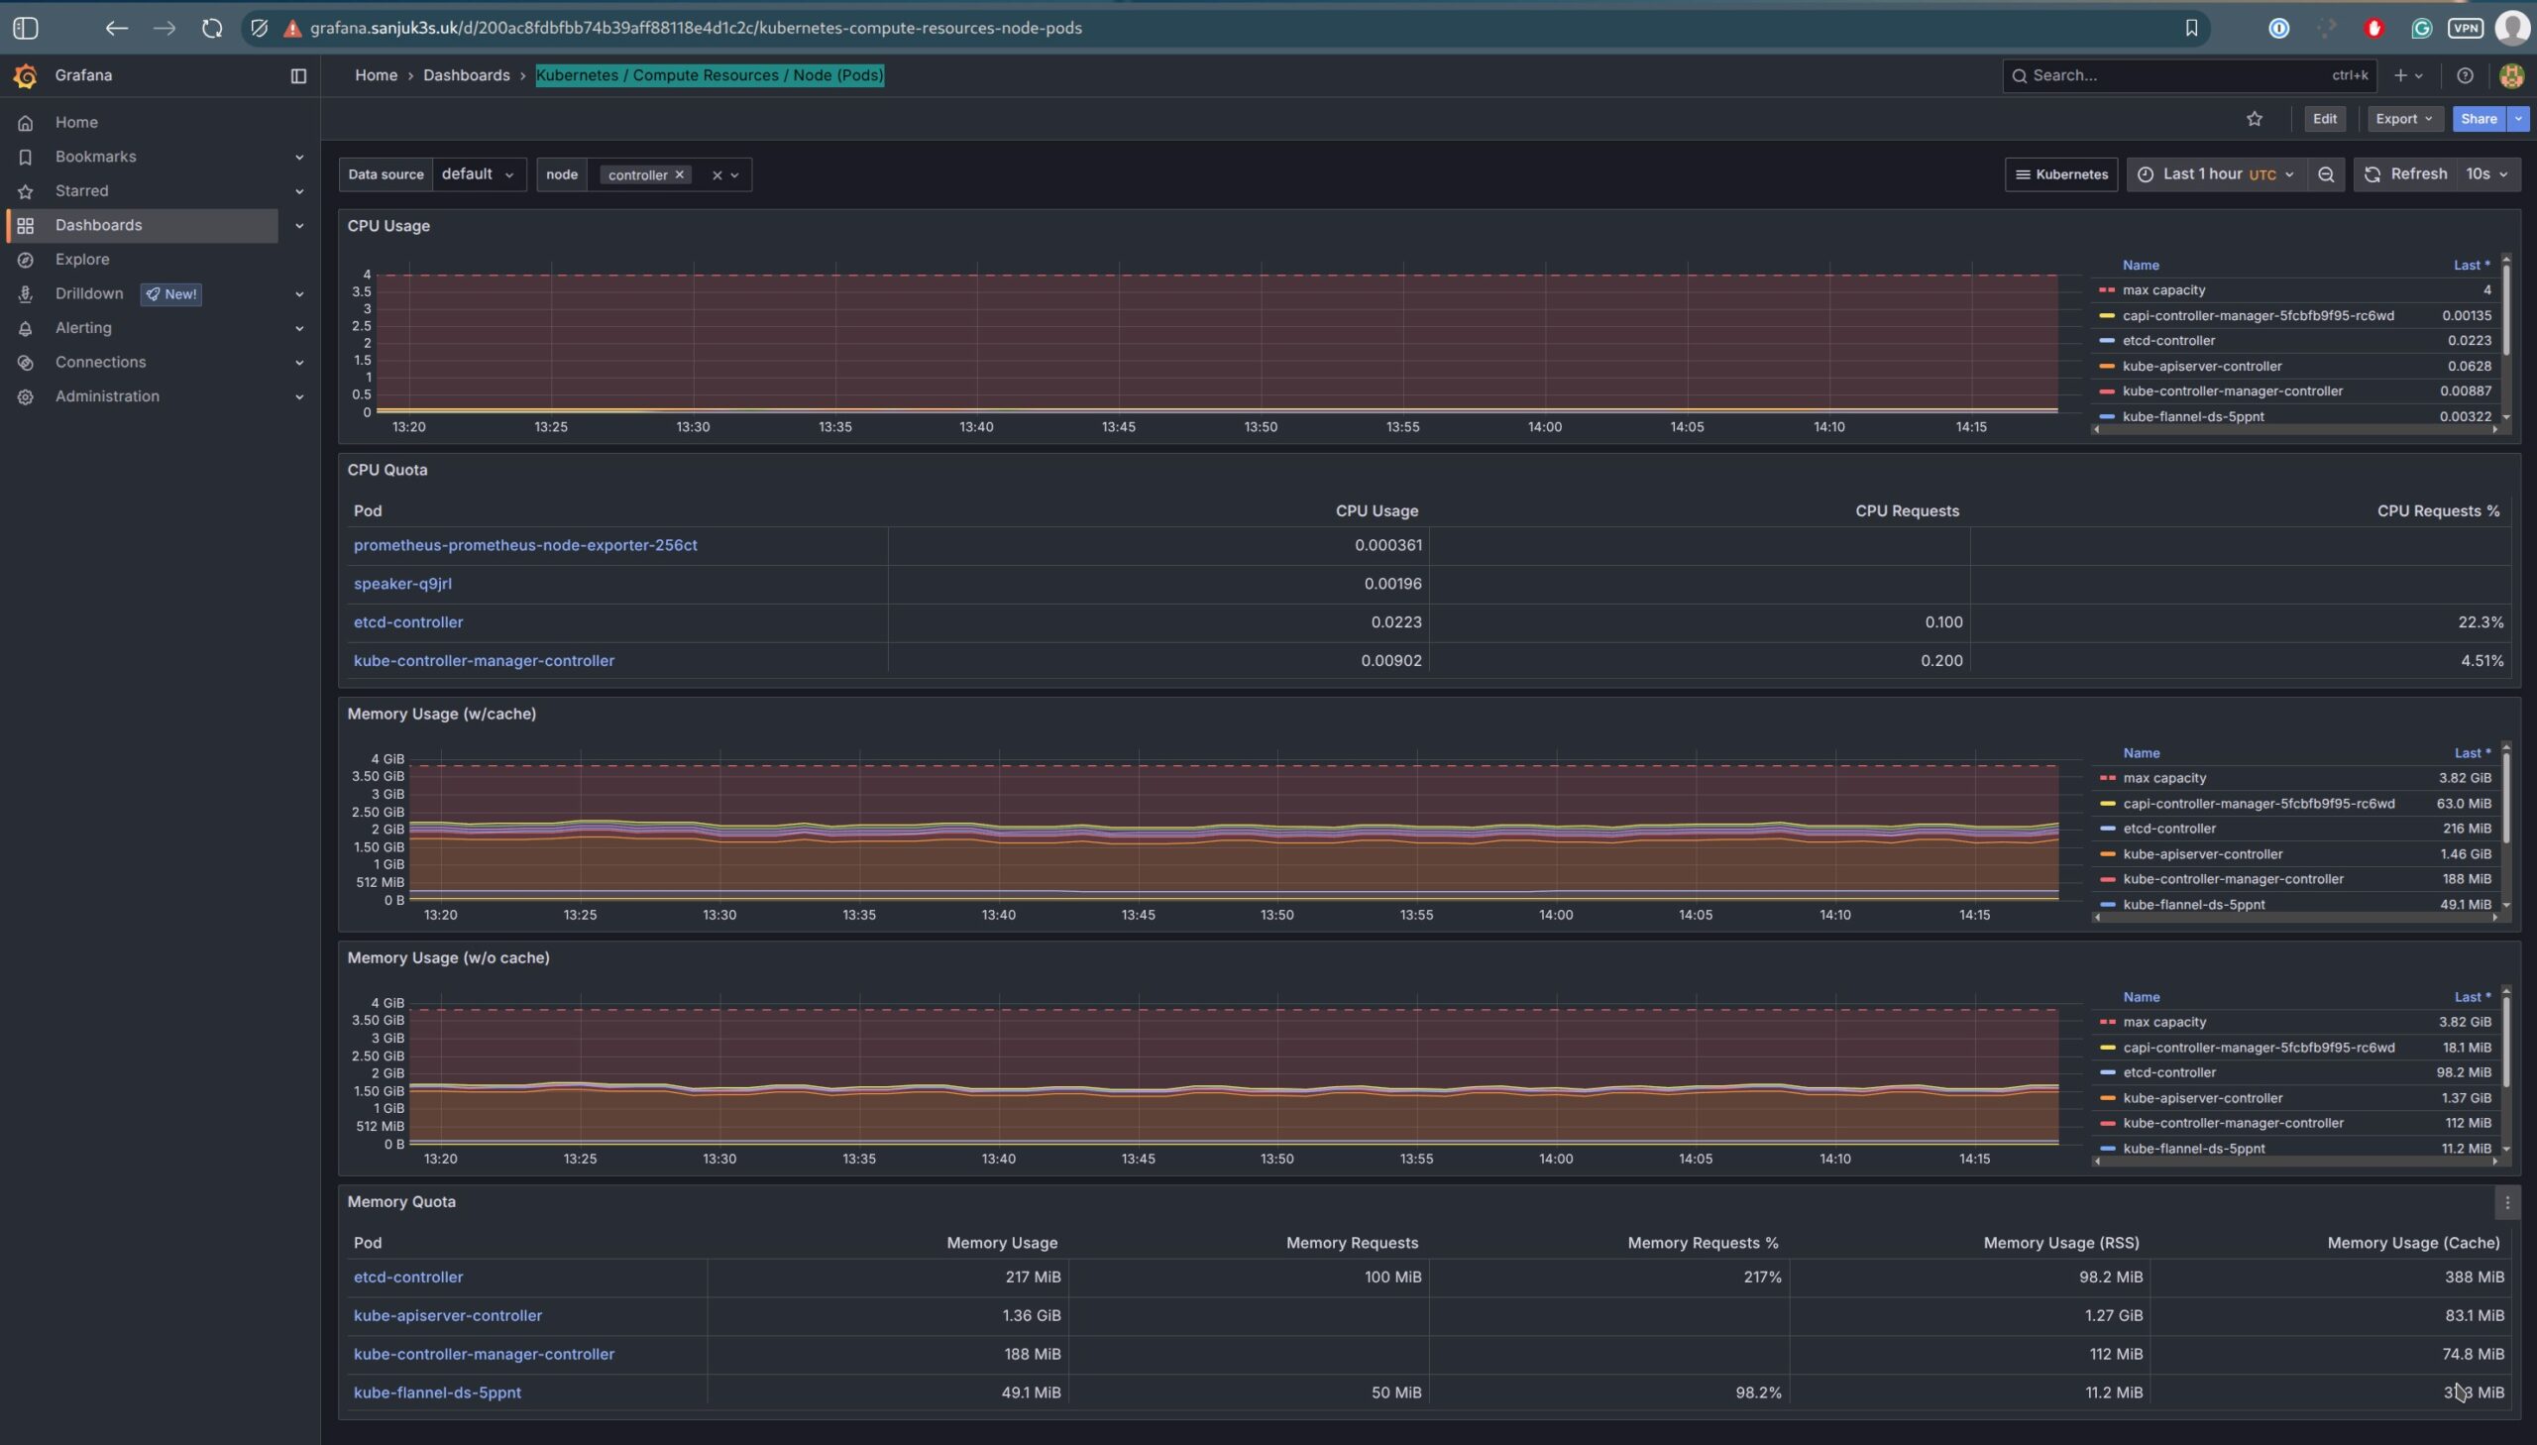Toggle the sidebar dock menu icon
Image resolution: width=2537 pixels, height=1445 pixels.
[x=297, y=75]
